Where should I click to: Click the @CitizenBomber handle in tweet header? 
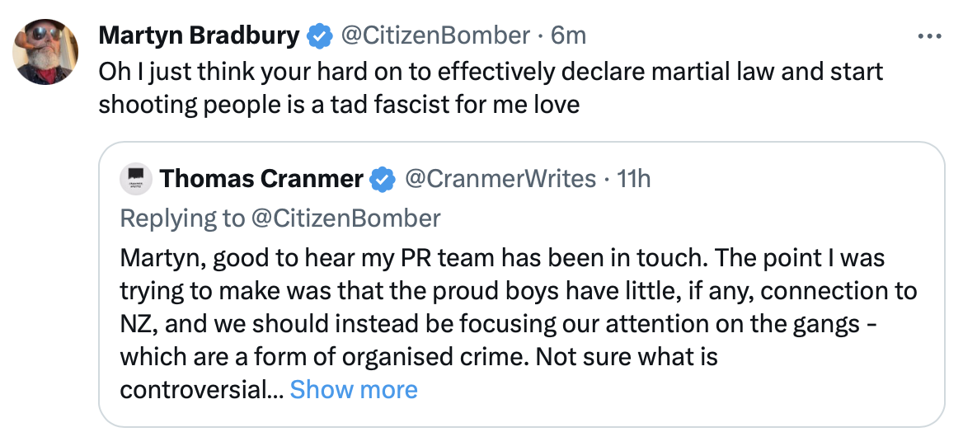435,36
